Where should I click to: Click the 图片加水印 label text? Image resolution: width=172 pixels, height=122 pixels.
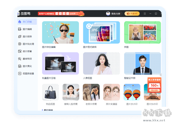152,104
